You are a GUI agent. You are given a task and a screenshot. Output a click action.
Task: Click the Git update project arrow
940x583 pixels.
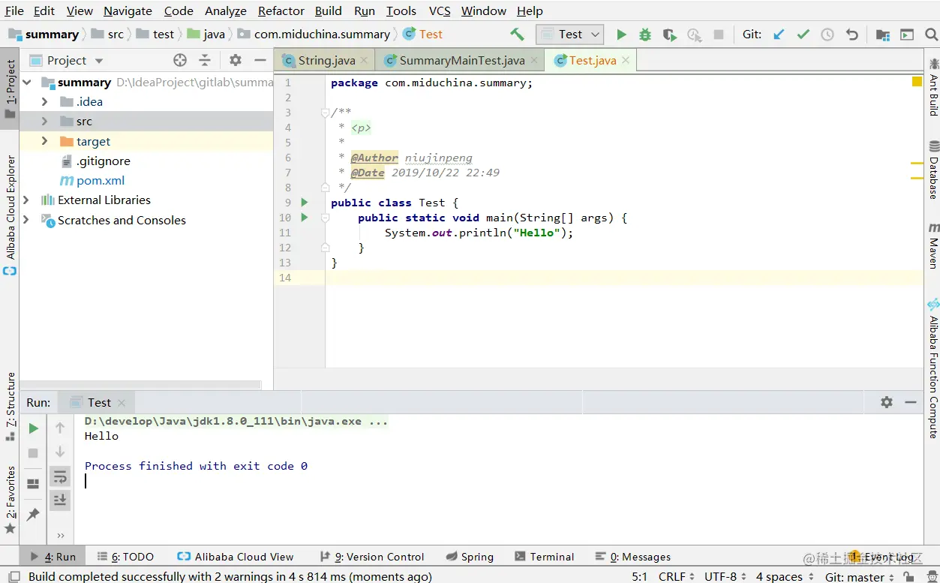(779, 35)
